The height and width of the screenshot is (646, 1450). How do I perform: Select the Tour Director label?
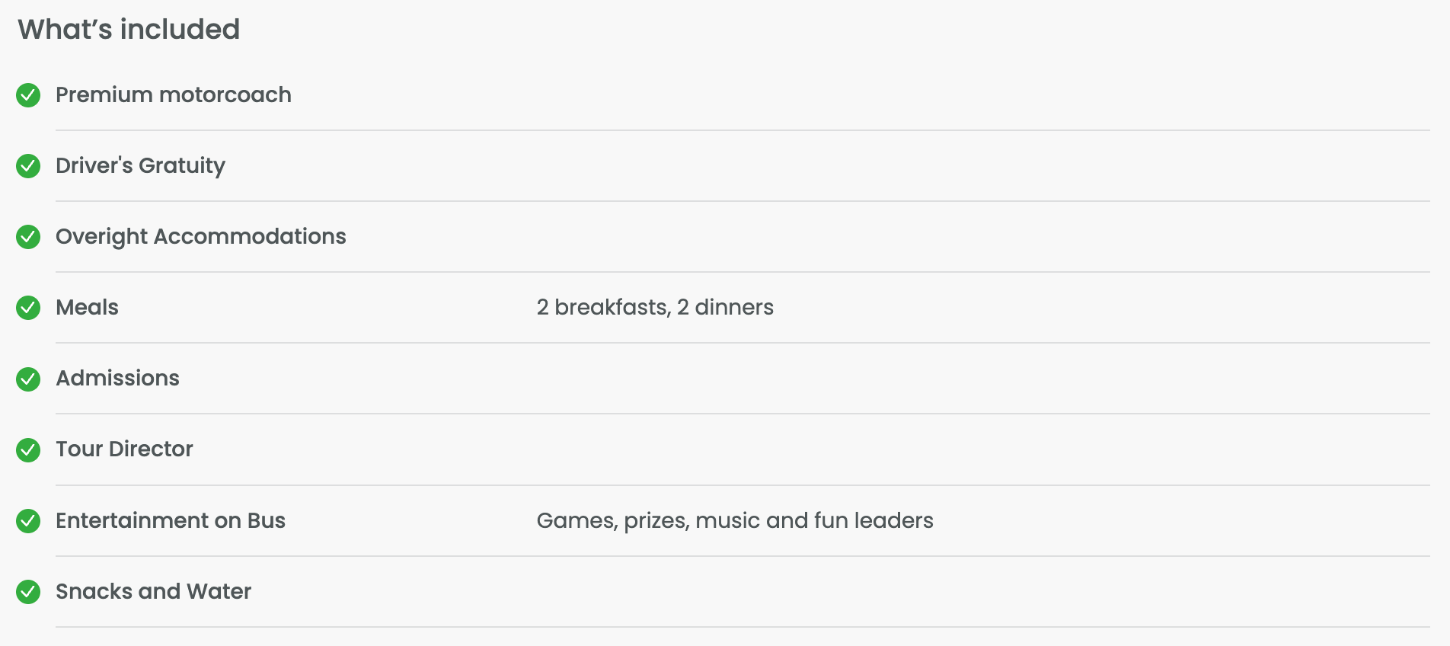click(124, 449)
